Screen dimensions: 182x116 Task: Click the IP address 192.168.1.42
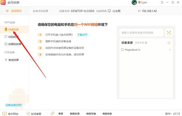149,11
